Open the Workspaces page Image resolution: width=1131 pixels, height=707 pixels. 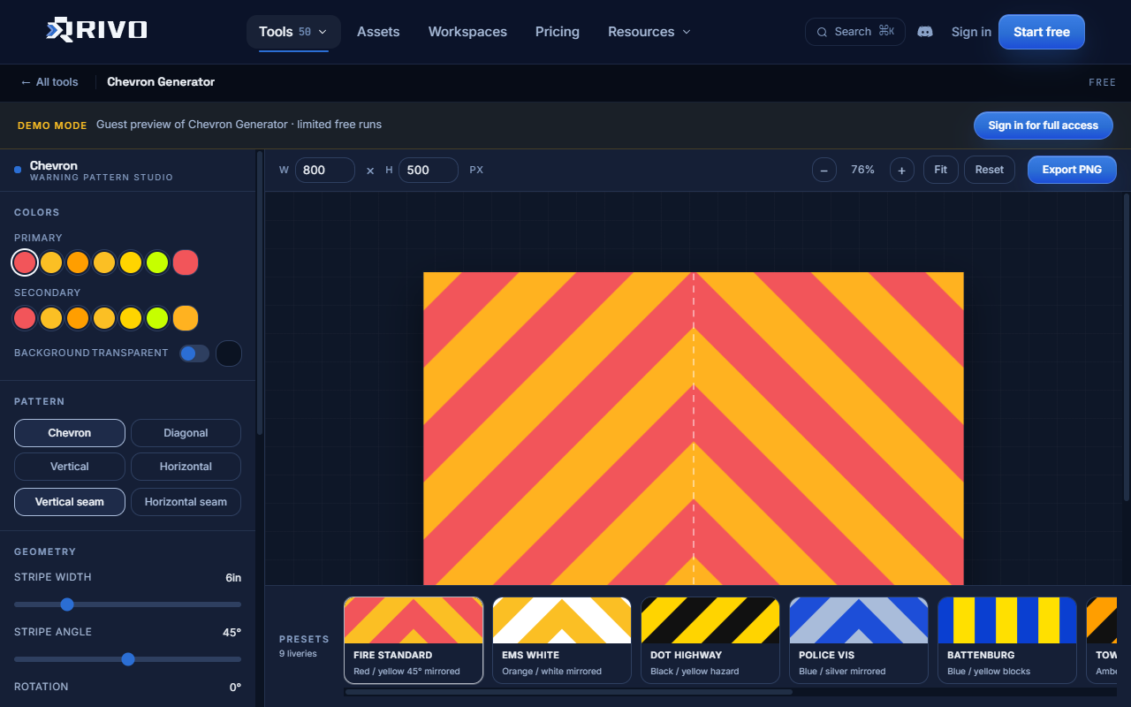tap(467, 32)
